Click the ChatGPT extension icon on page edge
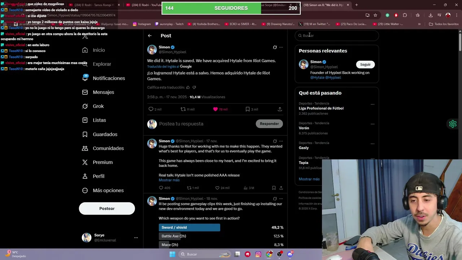The height and width of the screenshot is (260, 462). point(453,124)
